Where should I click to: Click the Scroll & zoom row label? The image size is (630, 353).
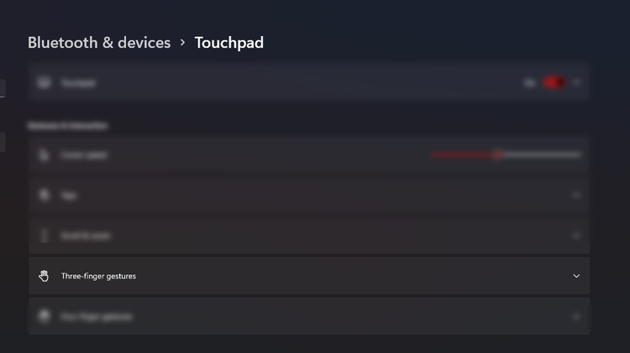tap(84, 236)
